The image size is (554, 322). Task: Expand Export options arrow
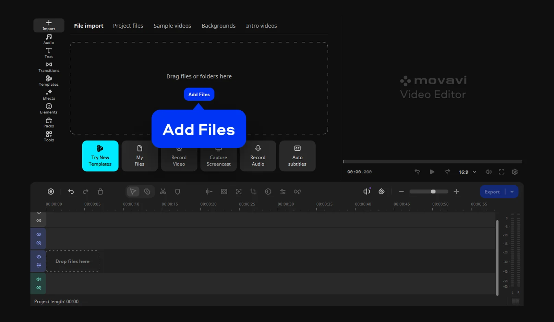point(512,192)
